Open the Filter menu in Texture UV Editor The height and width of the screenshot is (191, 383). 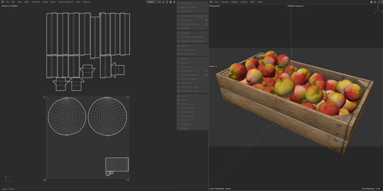click(x=27, y=2)
